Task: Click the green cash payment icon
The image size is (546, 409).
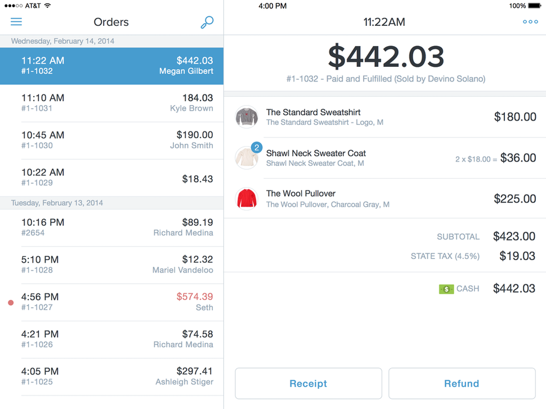Action: click(446, 288)
